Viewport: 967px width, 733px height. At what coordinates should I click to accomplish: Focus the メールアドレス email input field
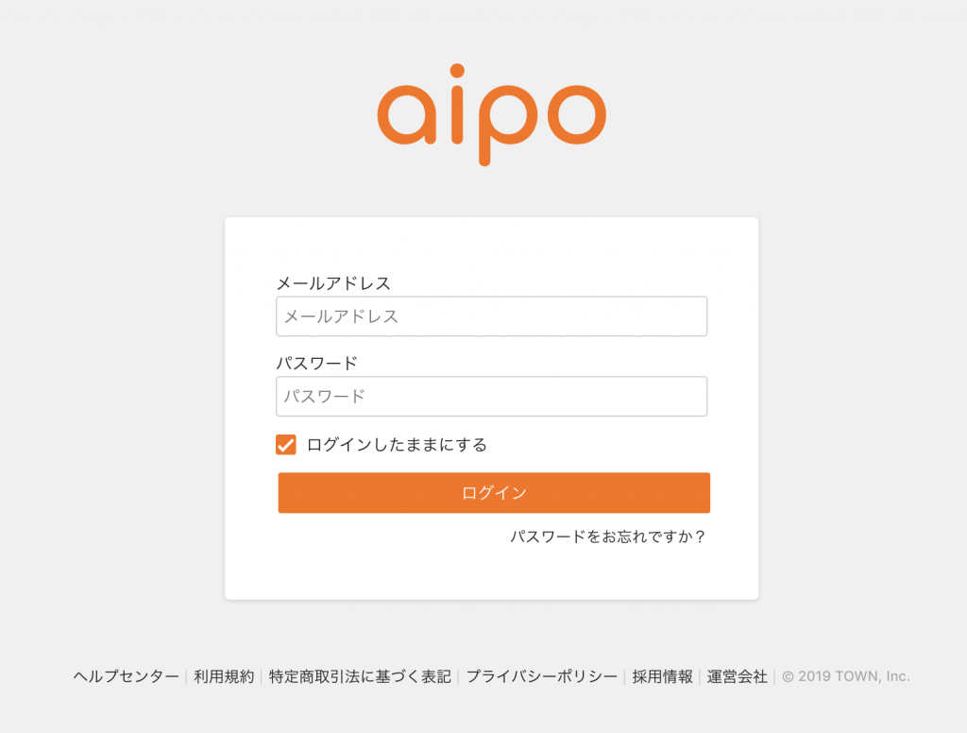click(x=491, y=316)
